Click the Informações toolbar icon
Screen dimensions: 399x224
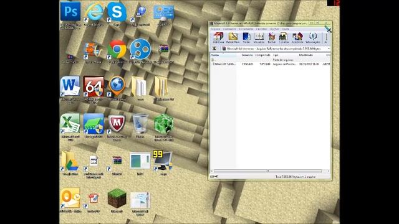[313, 38]
